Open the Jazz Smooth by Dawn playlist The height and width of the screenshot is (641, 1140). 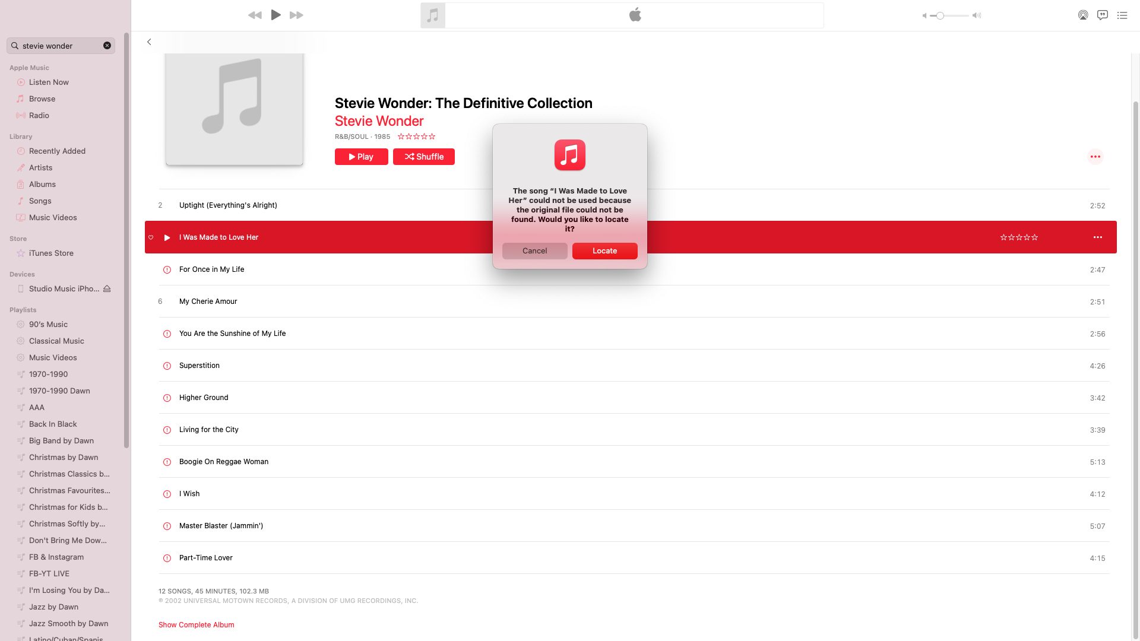(68, 624)
